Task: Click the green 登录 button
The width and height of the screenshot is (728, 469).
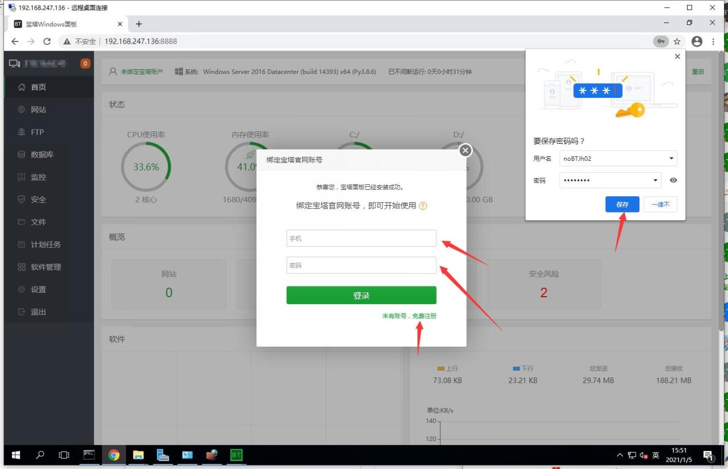Action: [x=361, y=295]
